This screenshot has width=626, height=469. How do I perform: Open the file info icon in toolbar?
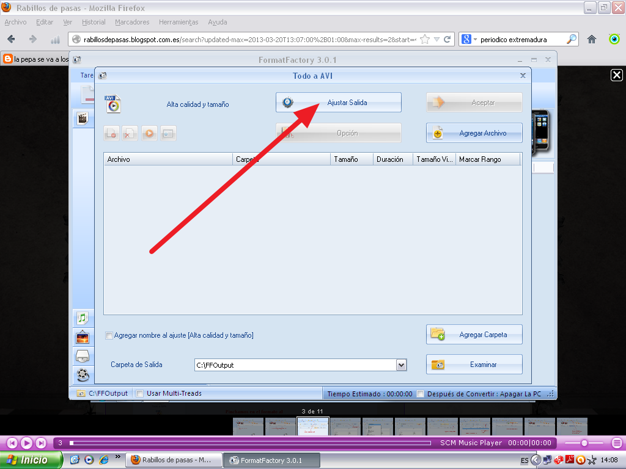pos(169,133)
